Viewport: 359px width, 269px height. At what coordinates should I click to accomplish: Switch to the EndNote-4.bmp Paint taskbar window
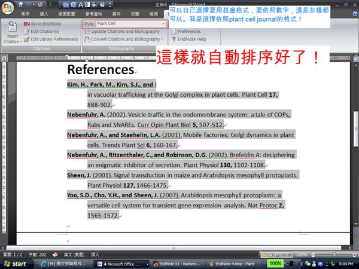pyautogui.click(x=233, y=264)
